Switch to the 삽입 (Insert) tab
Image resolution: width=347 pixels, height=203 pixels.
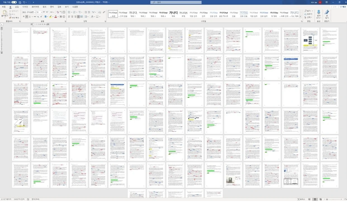coord(17,6)
